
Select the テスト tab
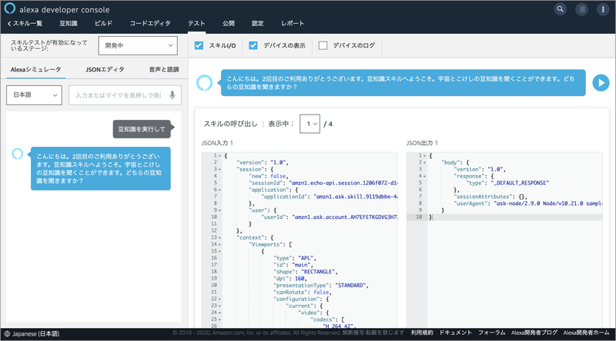click(x=196, y=24)
